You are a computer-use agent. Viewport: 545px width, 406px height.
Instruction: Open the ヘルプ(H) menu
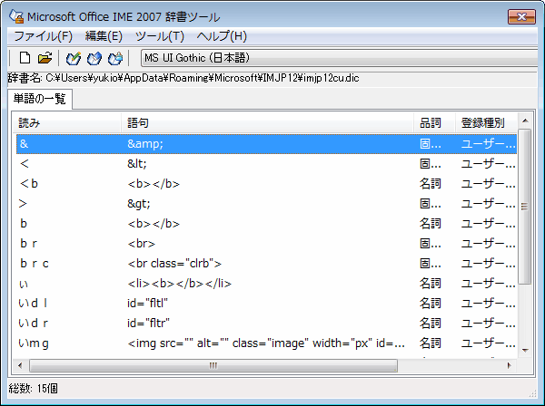point(222,36)
